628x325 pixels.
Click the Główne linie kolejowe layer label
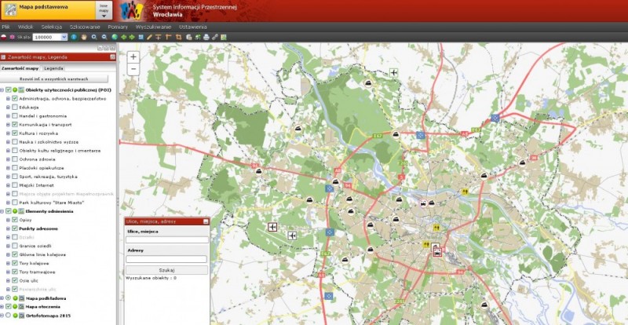pyautogui.click(x=42, y=254)
